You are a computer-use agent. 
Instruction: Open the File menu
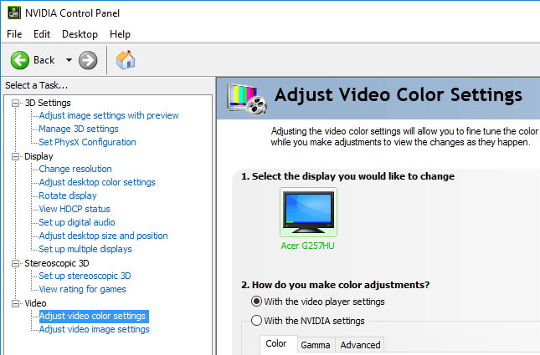[x=14, y=34]
